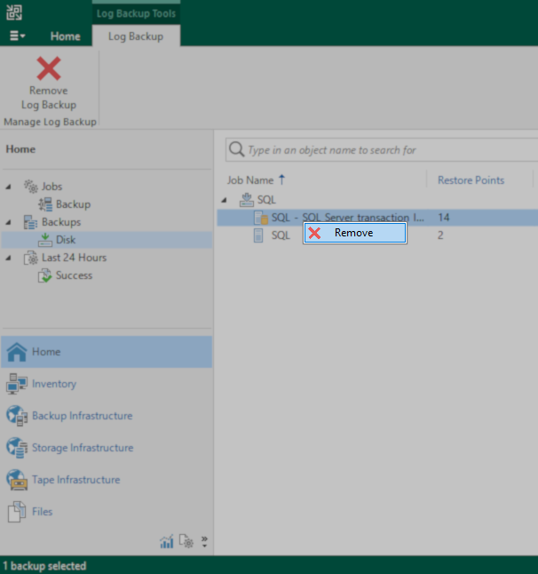Image resolution: width=538 pixels, height=574 pixels.
Task: Select the SQL backup row with 2 restore points
Action: click(377, 235)
